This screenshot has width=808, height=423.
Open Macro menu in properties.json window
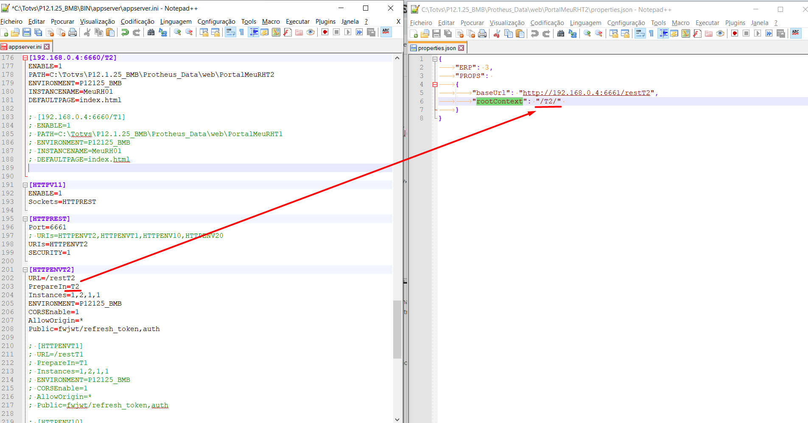coord(680,23)
